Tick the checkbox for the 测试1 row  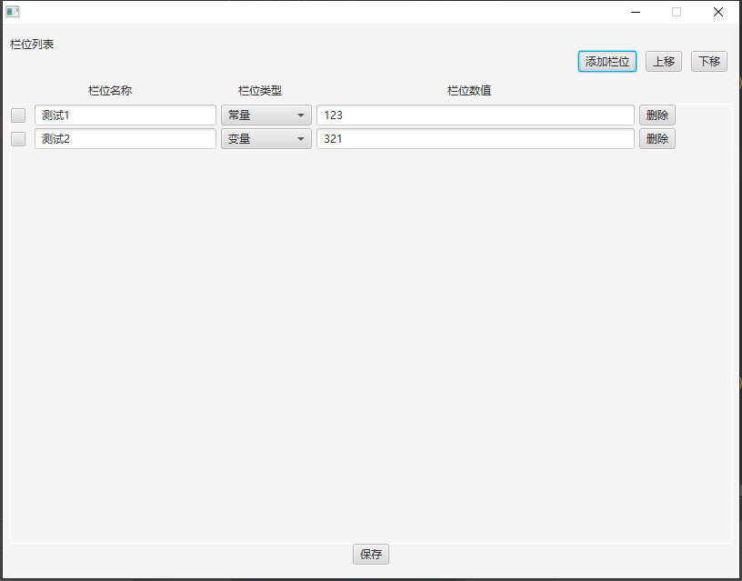coord(18,115)
